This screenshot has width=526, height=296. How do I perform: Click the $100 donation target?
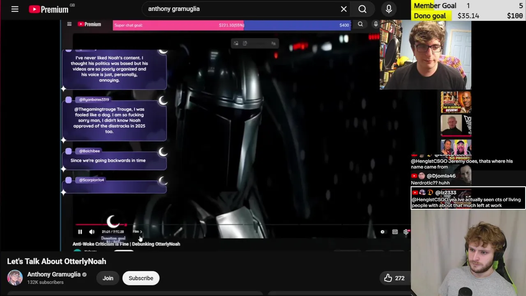pos(514,16)
